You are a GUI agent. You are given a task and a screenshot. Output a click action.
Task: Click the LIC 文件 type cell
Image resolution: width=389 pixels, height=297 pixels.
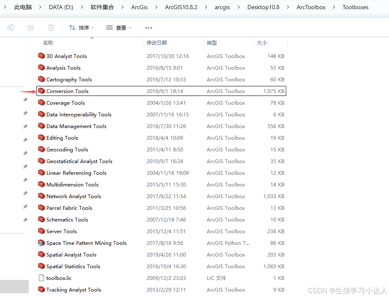[x=216, y=278]
